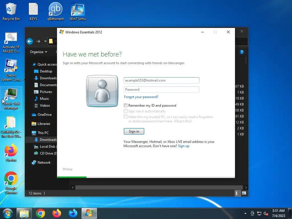Toggle Make this my trusted PC checkbox
Viewport: 292px width, 219px height.
click(126, 117)
